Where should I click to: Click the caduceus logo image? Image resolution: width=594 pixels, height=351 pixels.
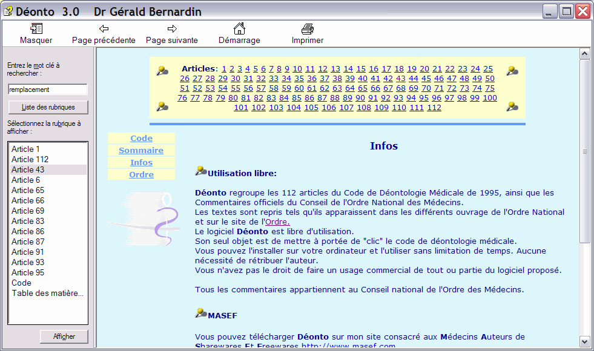[144, 218]
